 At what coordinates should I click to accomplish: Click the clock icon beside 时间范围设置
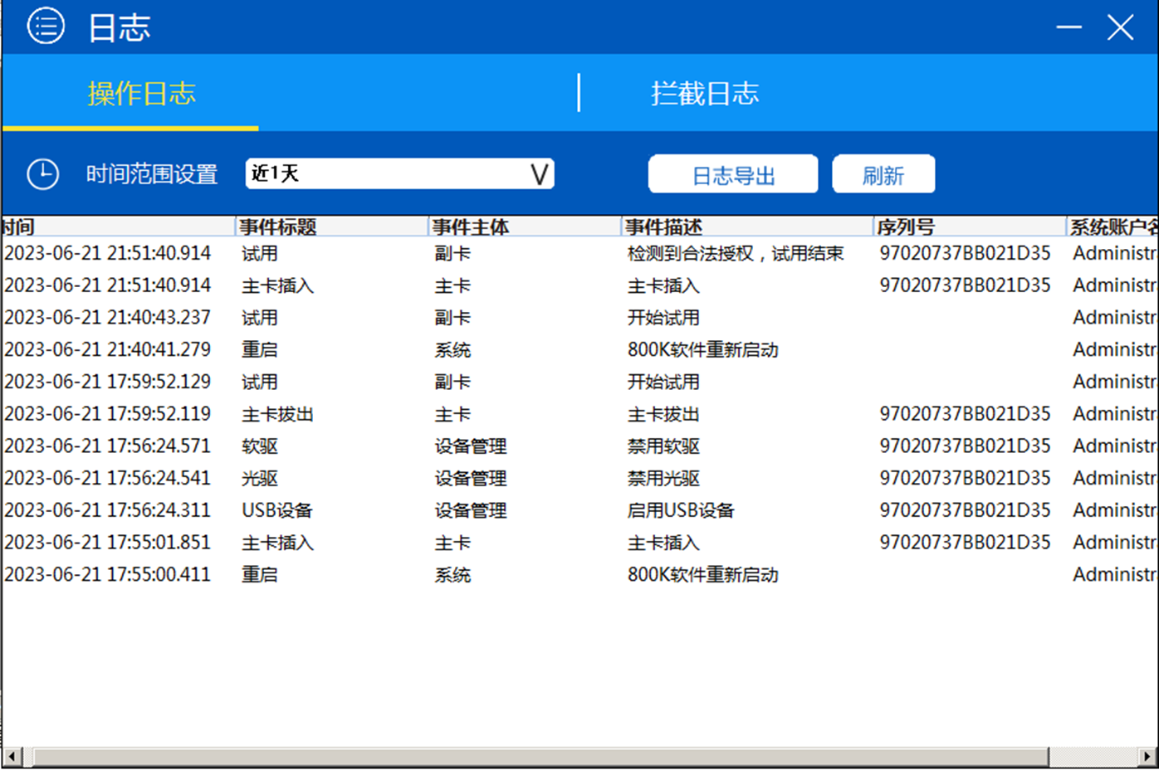click(42, 173)
